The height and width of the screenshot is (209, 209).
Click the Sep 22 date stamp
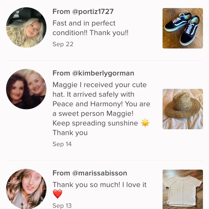tap(63, 44)
